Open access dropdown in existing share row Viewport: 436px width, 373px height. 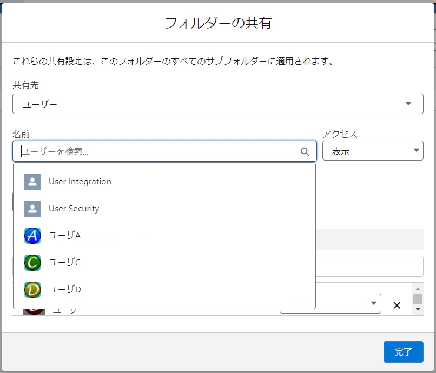click(348, 303)
